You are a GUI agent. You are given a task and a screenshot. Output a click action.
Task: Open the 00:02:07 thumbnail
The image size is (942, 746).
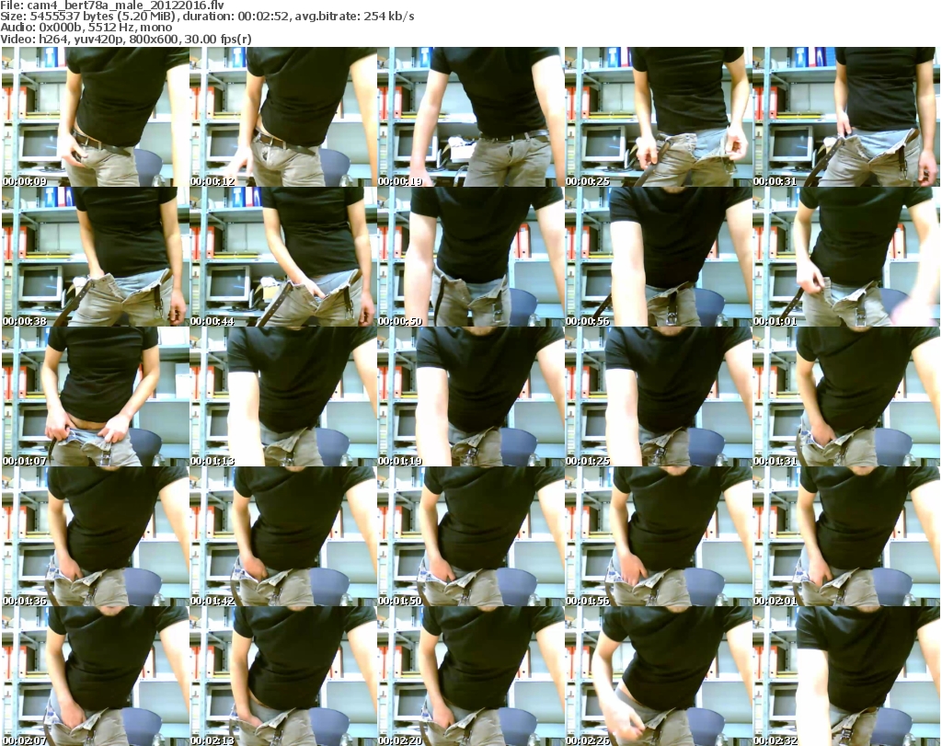[95, 676]
